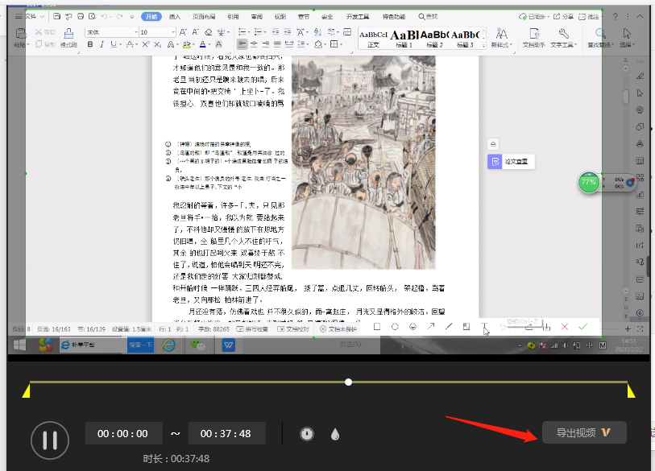Screen dimensions: 655x471
Task: Click the start time field 00:00:00
Action: click(x=123, y=433)
